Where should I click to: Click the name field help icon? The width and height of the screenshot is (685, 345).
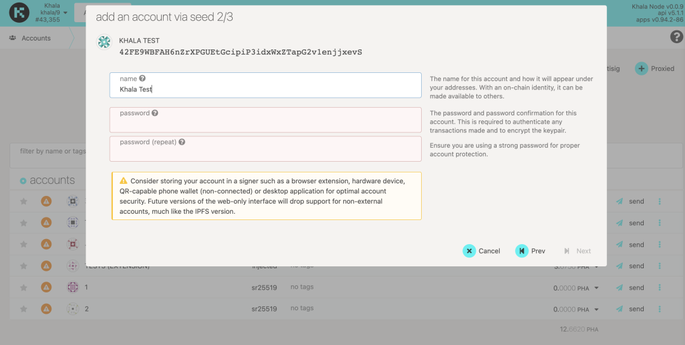143,79
